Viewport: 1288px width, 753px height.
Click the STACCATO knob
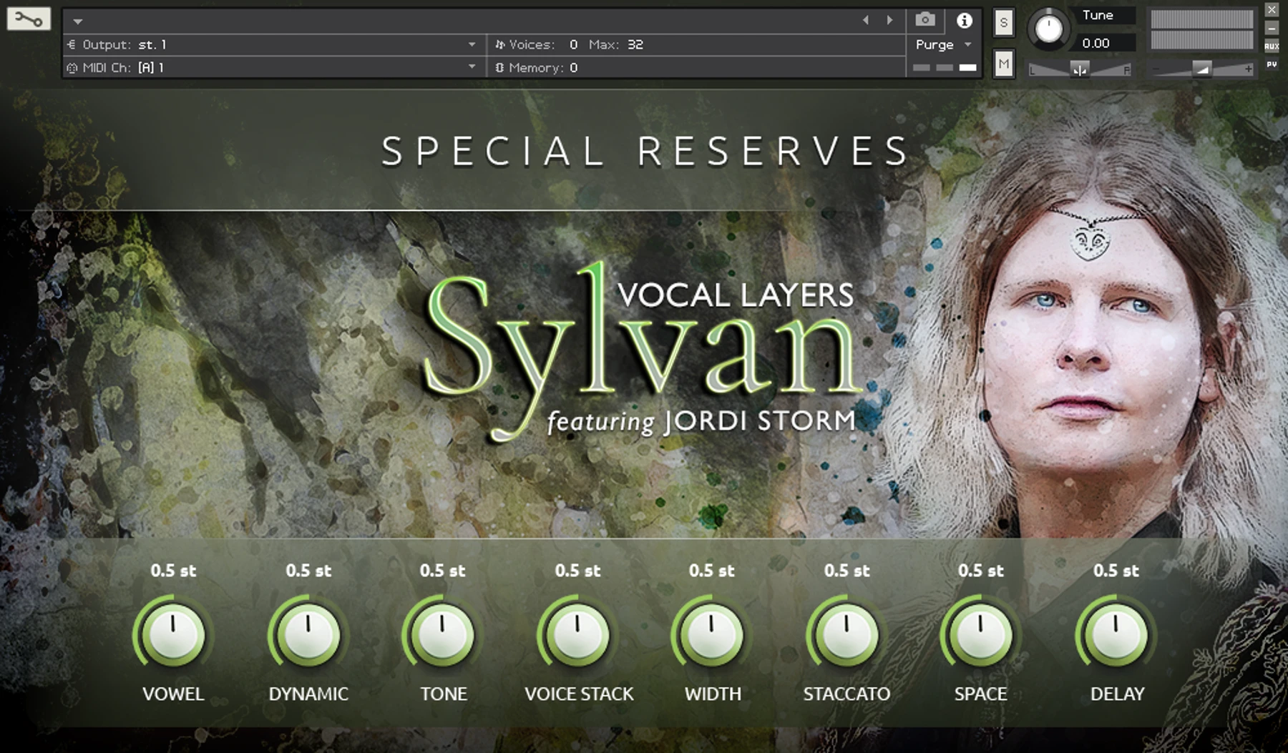tap(847, 634)
